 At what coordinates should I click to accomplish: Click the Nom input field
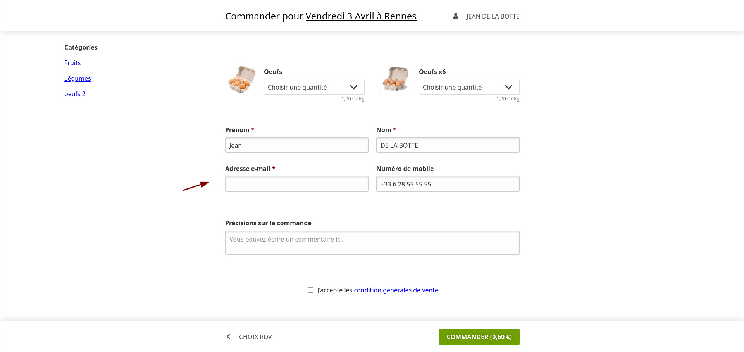click(x=448, y=145)
